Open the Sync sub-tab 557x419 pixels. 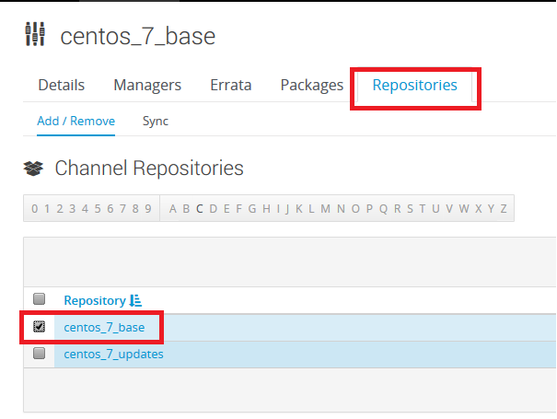156,122
